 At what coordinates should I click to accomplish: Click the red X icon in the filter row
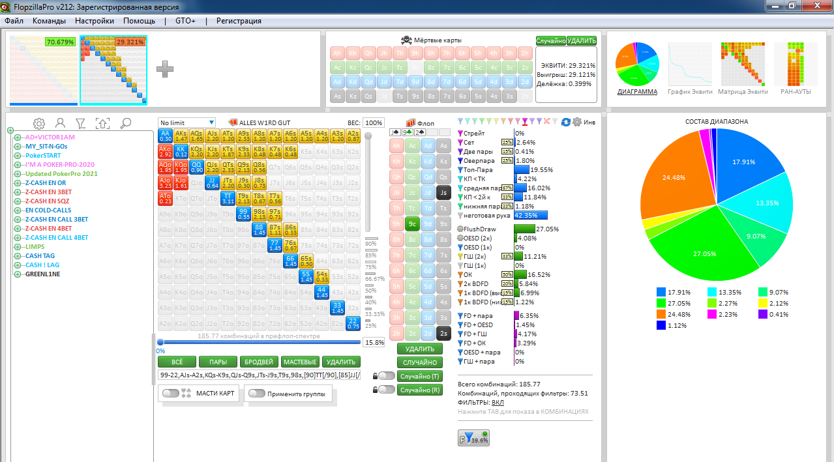coord(546,122)
